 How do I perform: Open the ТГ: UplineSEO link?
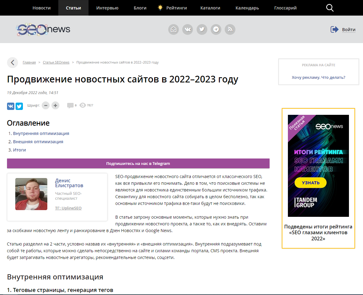coord(68,208)
